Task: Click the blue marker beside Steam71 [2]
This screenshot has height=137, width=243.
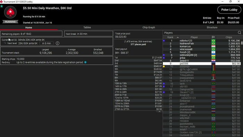Action: point(164,92)
